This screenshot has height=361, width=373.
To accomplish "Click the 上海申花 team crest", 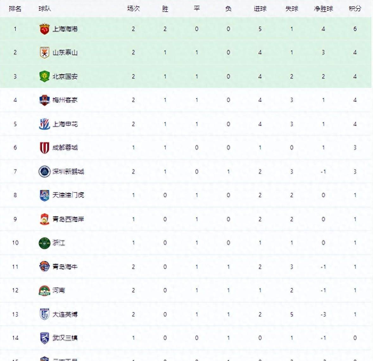I will pyautogui.click(x=44, y=124).
